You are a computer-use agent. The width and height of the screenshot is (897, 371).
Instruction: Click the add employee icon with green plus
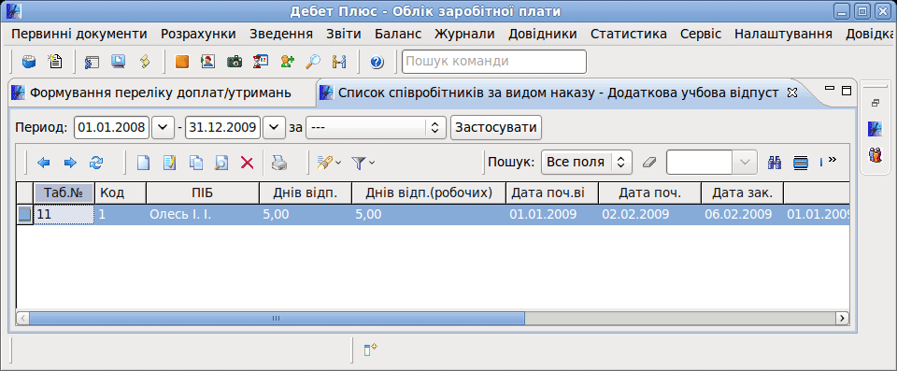click(287, 62)
